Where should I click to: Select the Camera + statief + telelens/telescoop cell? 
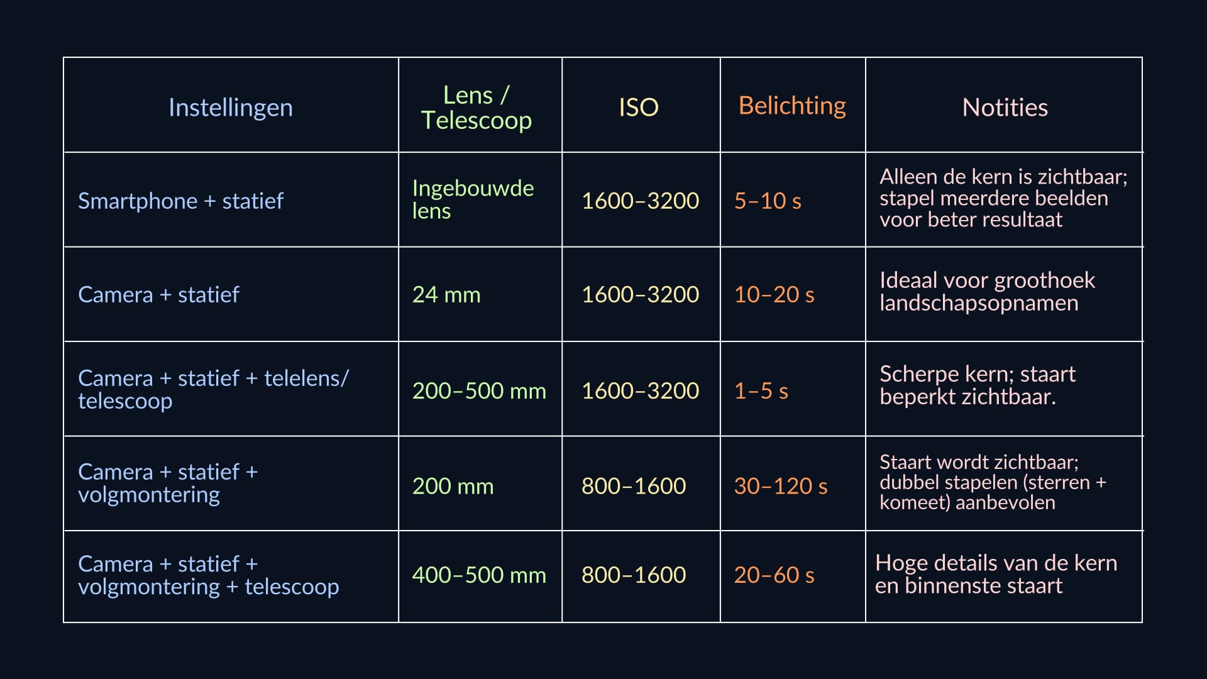pyautogui.click(x=213, y=389)
